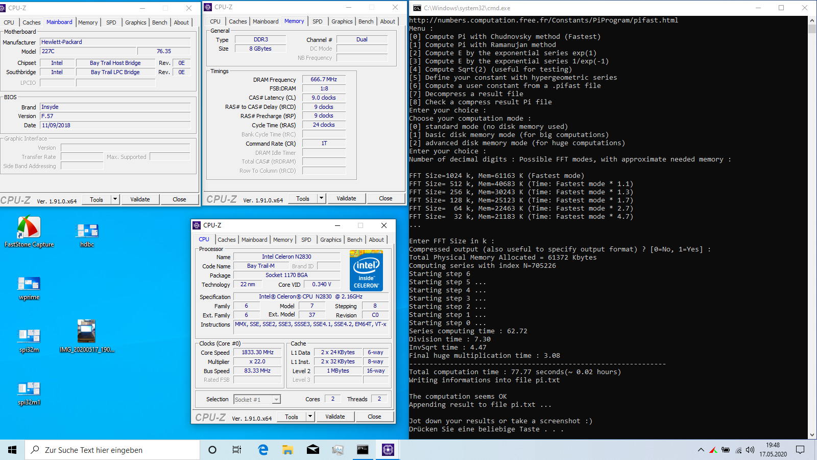This screenshot has height=460, width=817.
Task: Switch to the CPU-Z taskbar icon
Action: 388,450
